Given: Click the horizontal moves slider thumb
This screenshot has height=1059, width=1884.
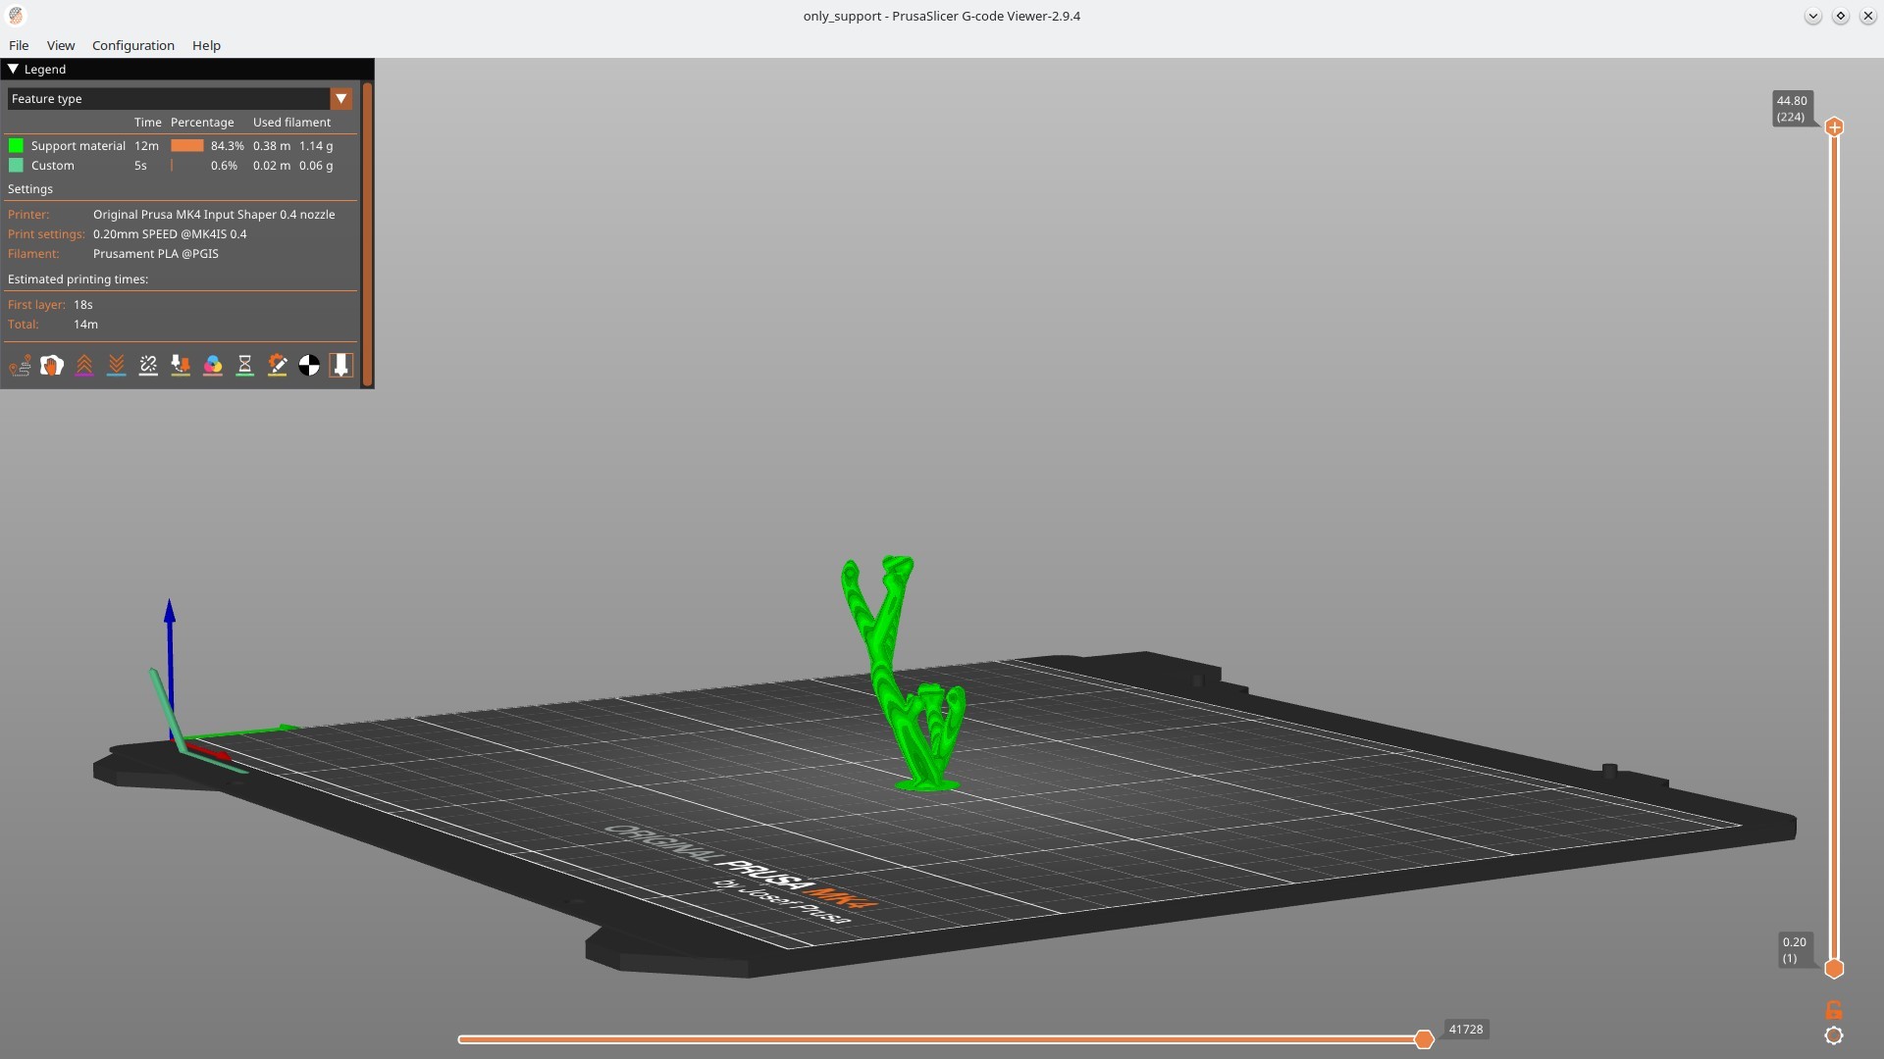Looking at the screenshot, I should click(1424, 1039).
